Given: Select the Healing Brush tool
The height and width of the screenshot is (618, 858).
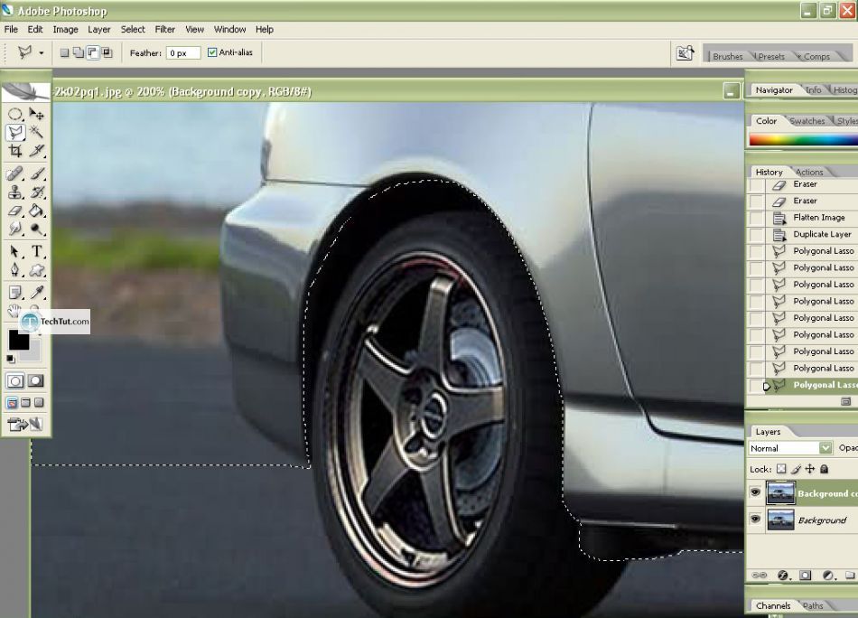Looking at the screenshot, I should click(14, 174).
